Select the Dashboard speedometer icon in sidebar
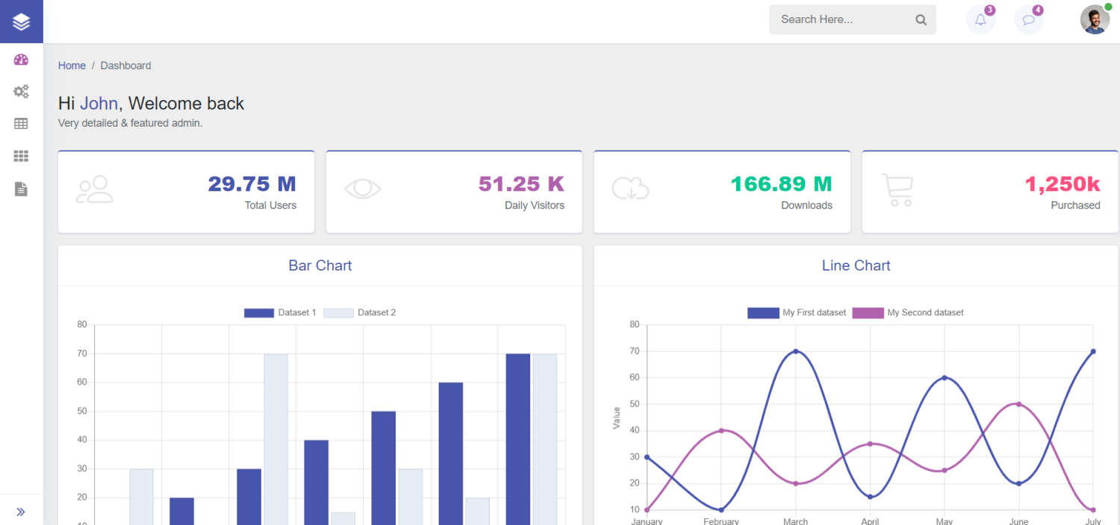The image size is (1120, 525). [20, 59]
